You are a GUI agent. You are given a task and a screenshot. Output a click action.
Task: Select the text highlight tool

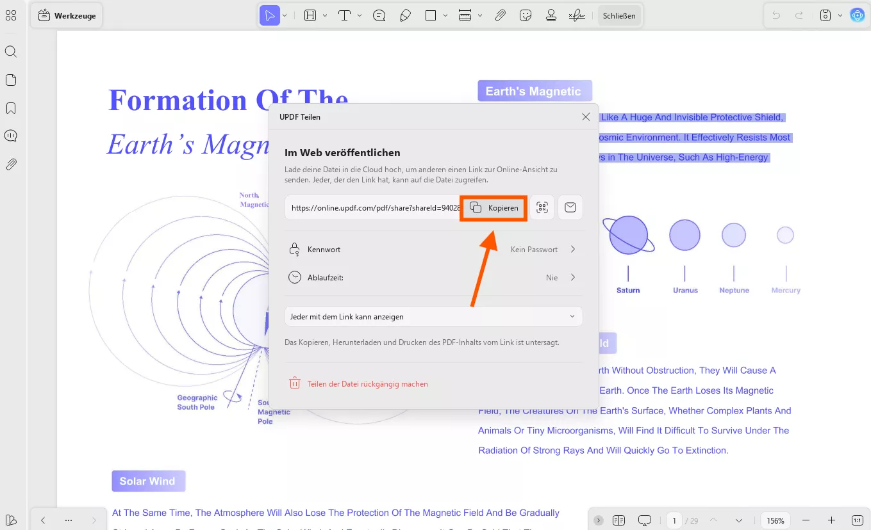[310, 15]
